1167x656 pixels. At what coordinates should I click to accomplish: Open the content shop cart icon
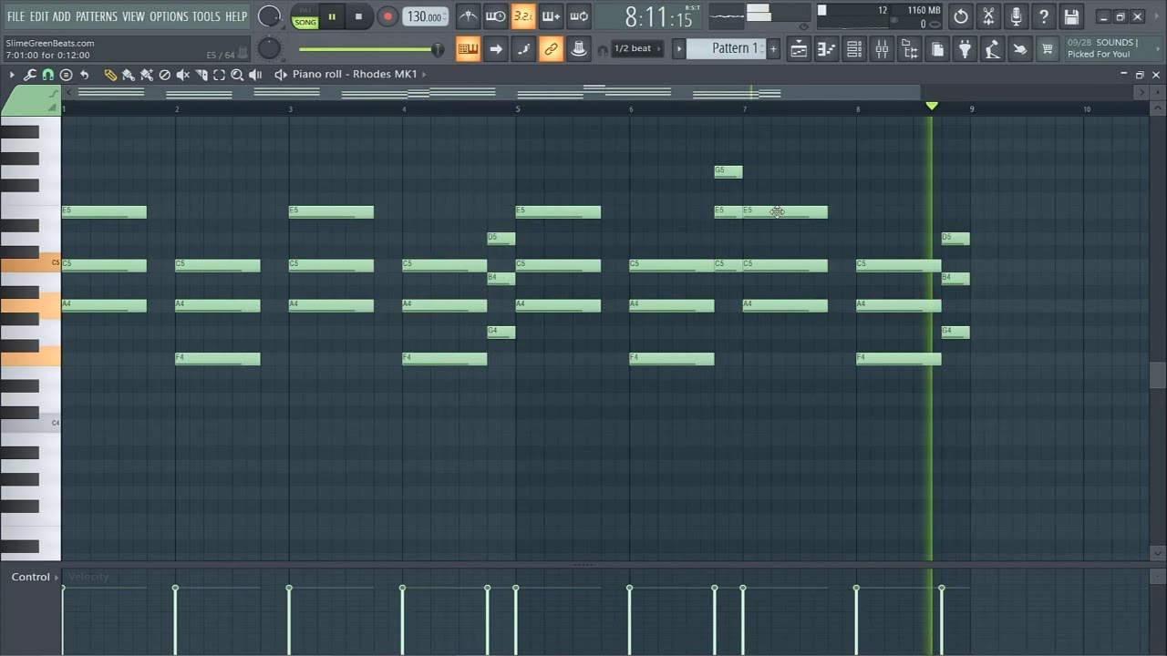click(x=1048, y=49)
